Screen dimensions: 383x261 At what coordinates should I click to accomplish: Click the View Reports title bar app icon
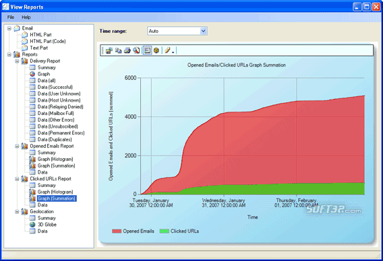5,7
